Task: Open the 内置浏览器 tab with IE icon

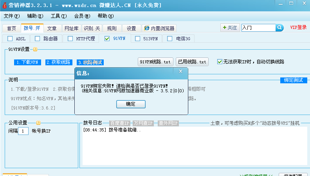Action: (159, 29)
